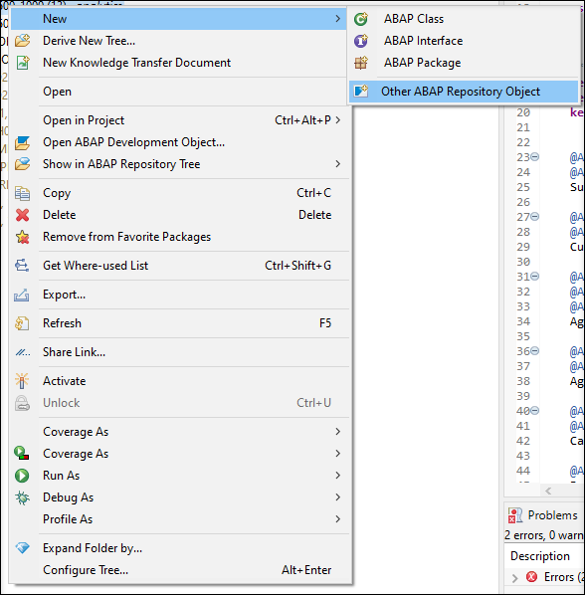Image resolution: width=585 pixels, height=595 pixels.
Task: Collapse the code fold at line 23
Action: click(x=534, y=157)
